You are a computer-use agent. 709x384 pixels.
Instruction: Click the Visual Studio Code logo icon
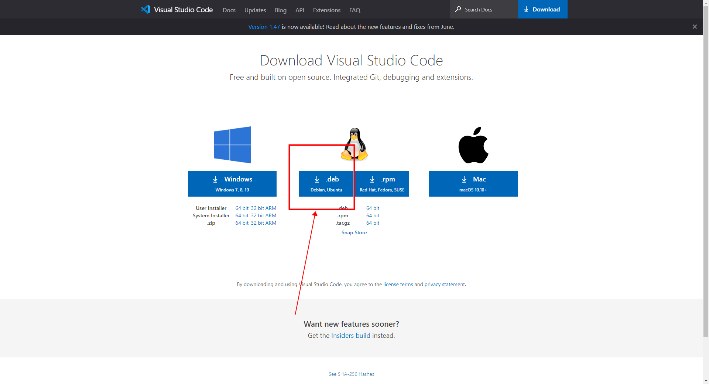point(145,9)
